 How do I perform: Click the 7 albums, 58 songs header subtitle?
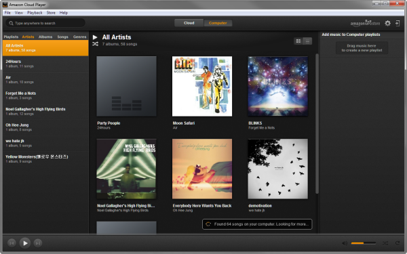(x=119, y=44)
